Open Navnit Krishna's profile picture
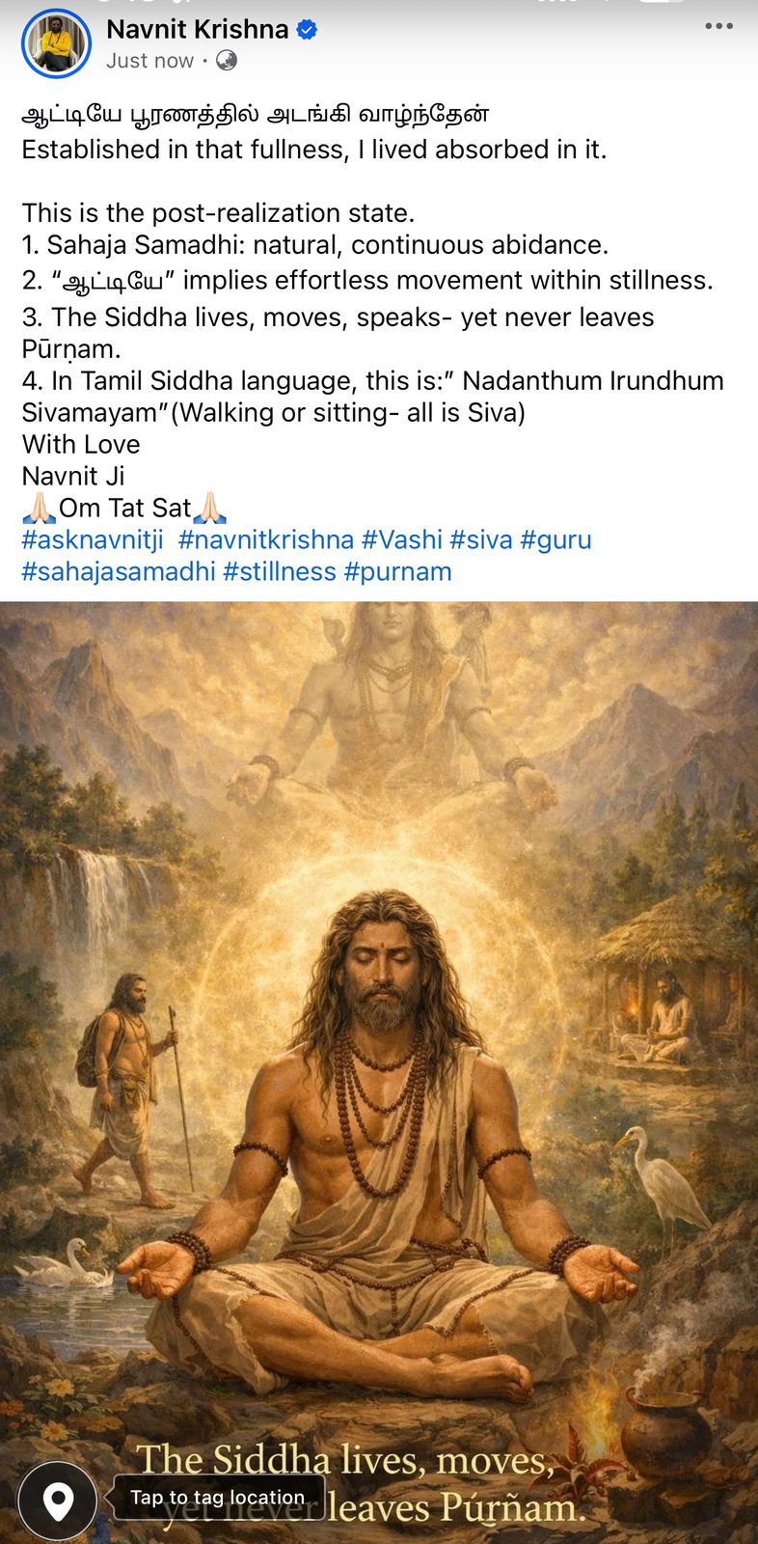This screenshot has width=758, height=1544. tap(56, 43)
